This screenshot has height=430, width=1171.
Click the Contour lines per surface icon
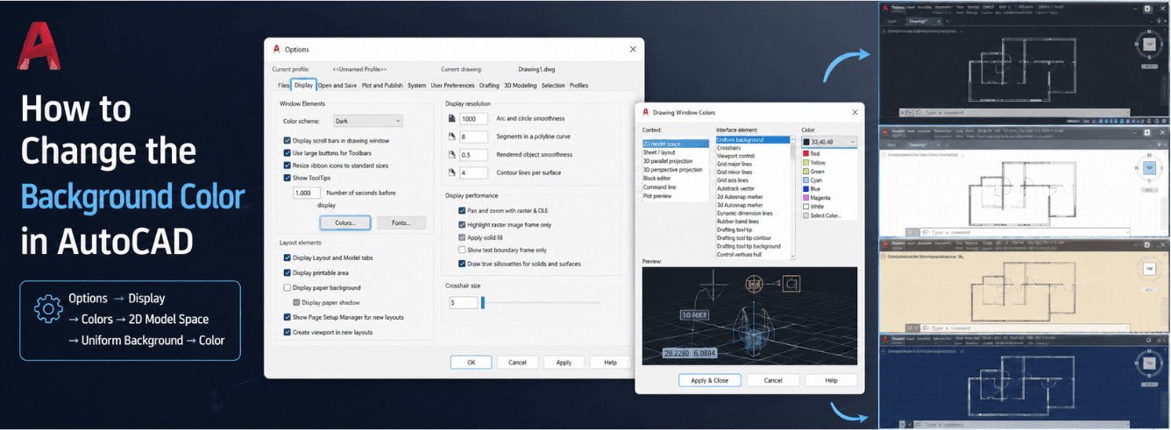click(x=452, y=173)
